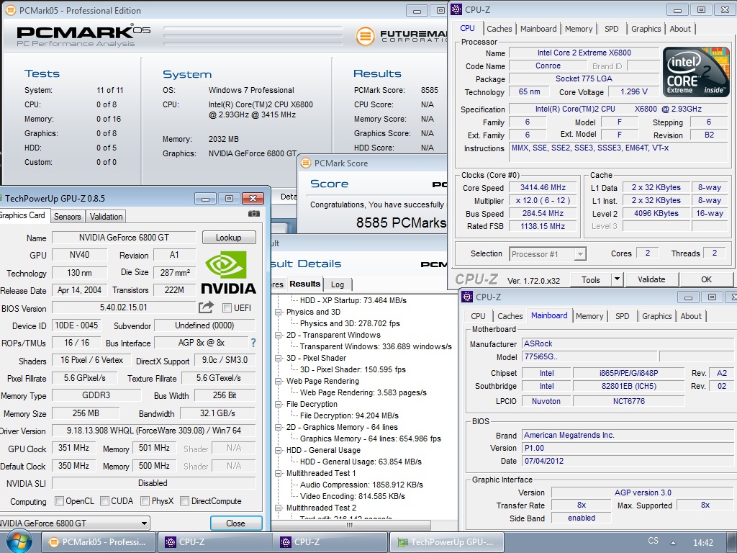Switch to the GPU-Z Validation tab
Viewport: 737px width, 553px height.
107,216
